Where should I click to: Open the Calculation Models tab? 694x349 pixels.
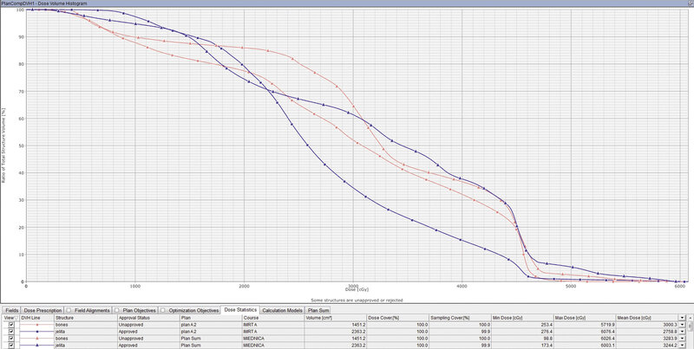click(x=283, y=310)
